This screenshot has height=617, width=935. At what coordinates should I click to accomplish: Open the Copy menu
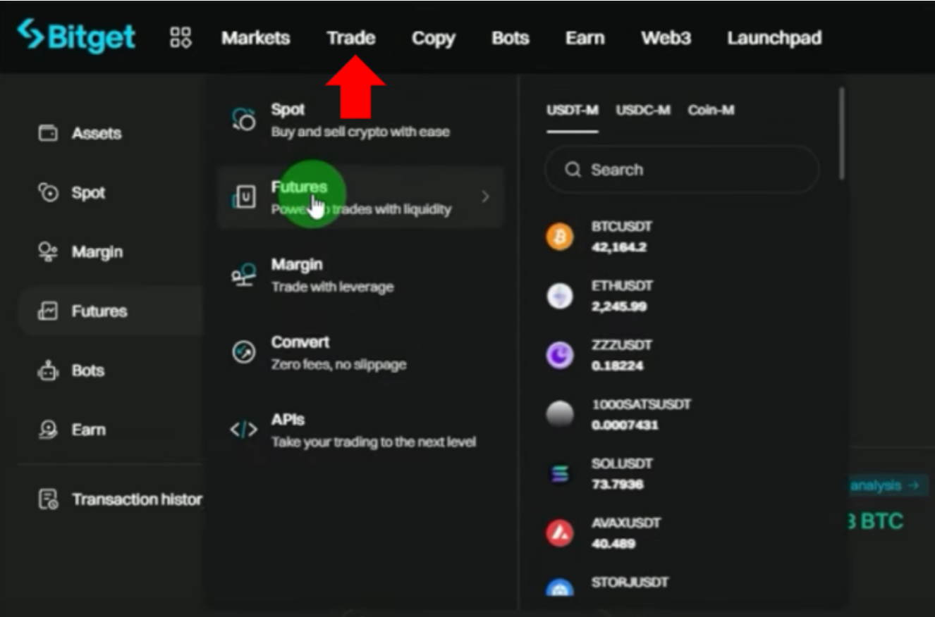433,38
